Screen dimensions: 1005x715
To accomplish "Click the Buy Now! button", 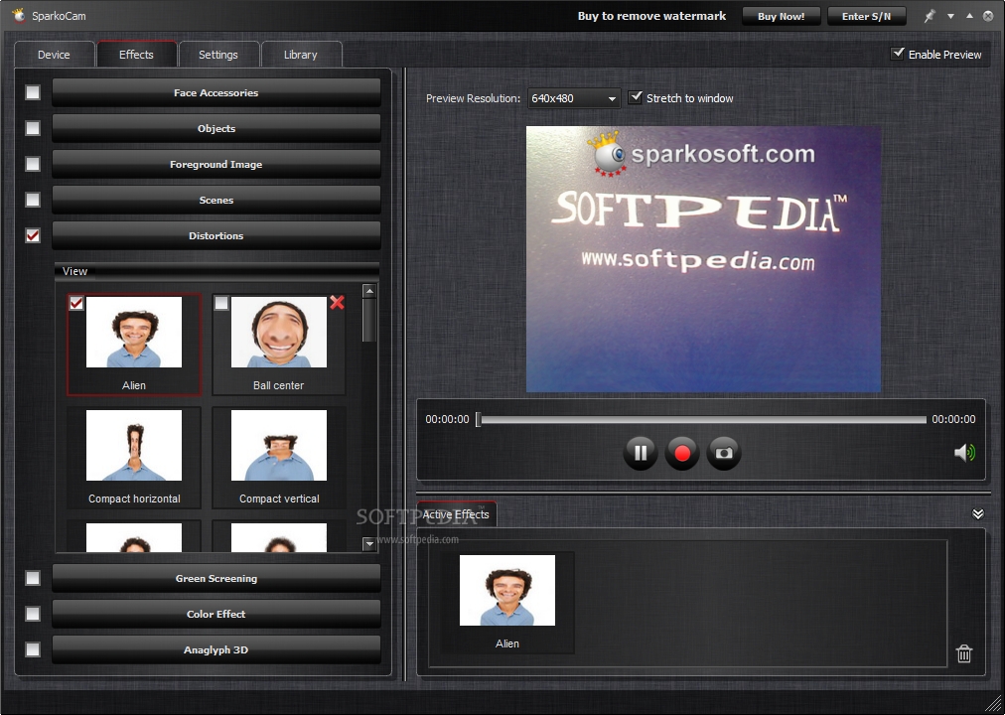I will point(781,16).
